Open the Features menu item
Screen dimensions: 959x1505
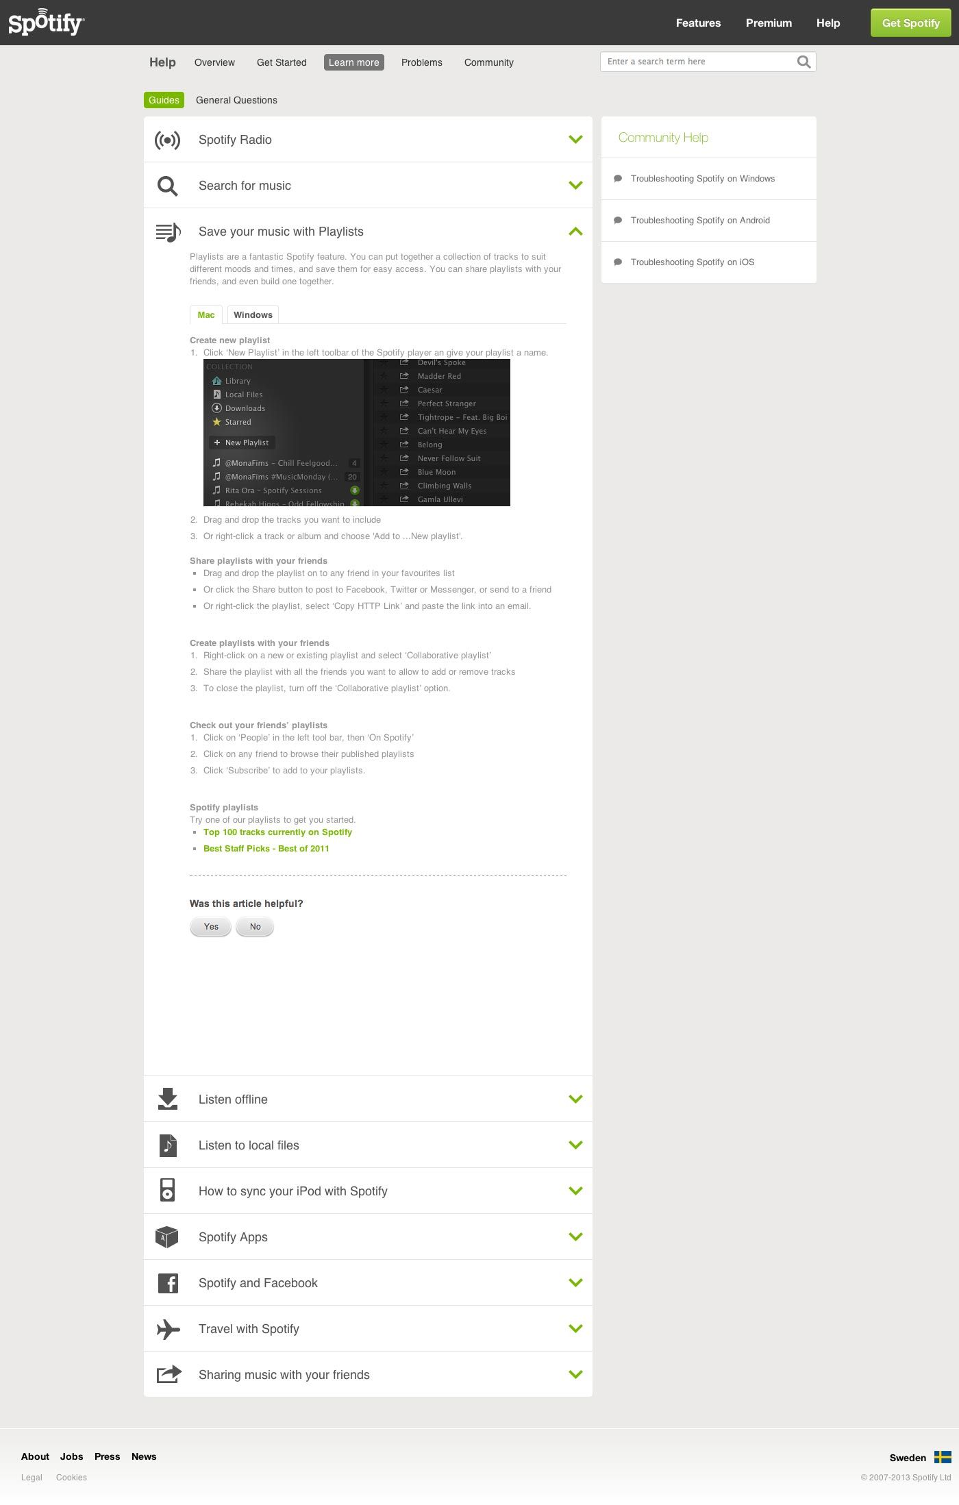698,23
